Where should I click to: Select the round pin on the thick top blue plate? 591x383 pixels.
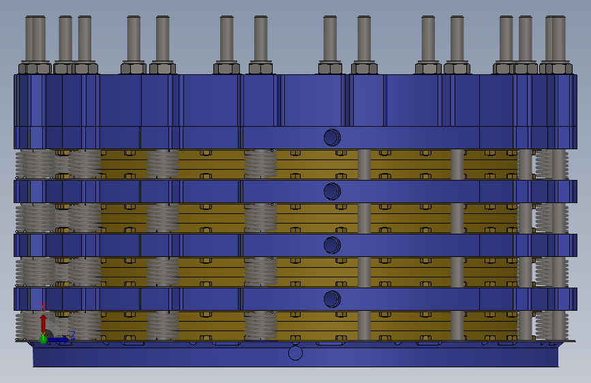coord(332,138)
